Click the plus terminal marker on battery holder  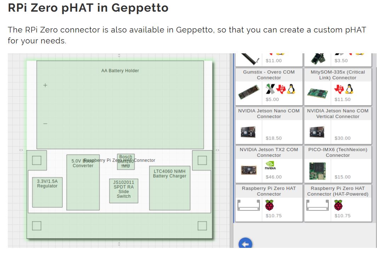point(45,85)
